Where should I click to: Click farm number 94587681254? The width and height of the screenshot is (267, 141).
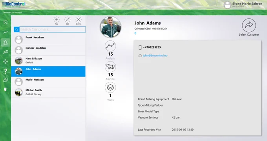[160, 29]
